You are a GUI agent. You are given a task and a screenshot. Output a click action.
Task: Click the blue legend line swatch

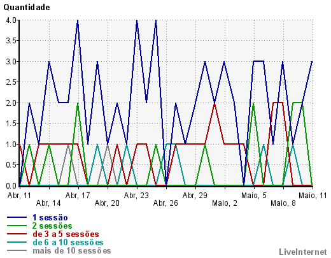point(17,217)
